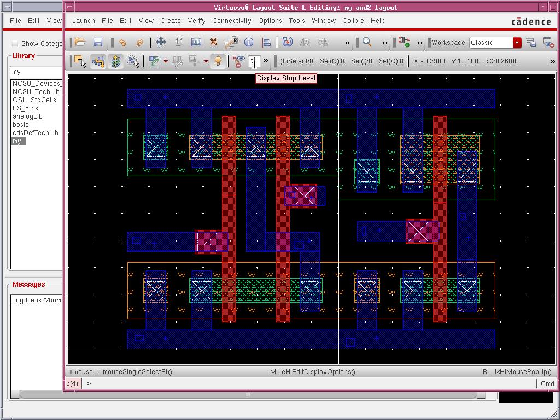Screen dimensions: 560x420
Task: Select the highlighted my library row
Action: click(x=19, y=141)
